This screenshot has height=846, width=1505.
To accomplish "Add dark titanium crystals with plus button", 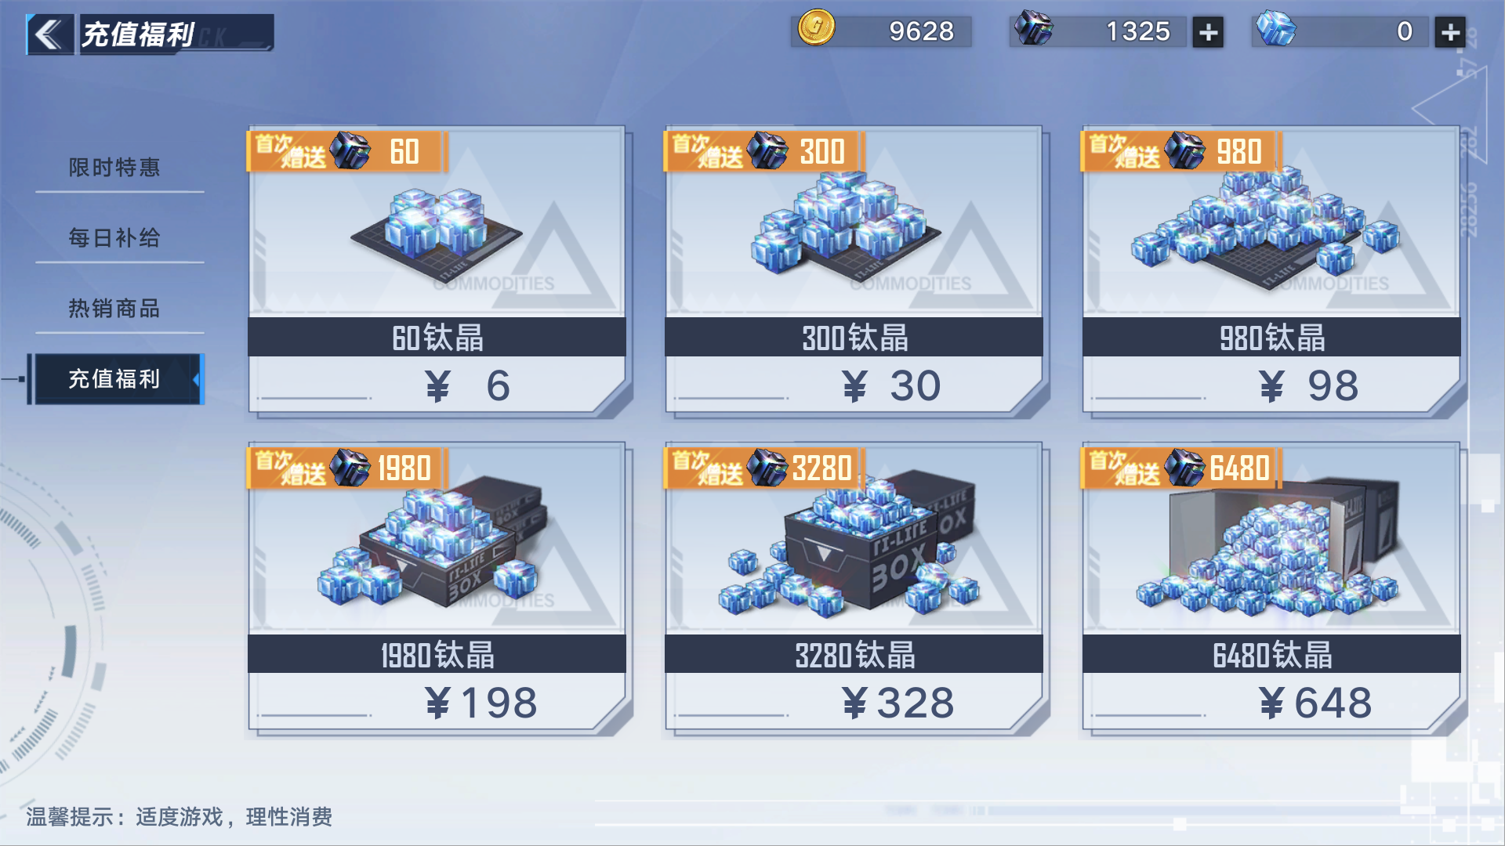I will point(1208,32).
